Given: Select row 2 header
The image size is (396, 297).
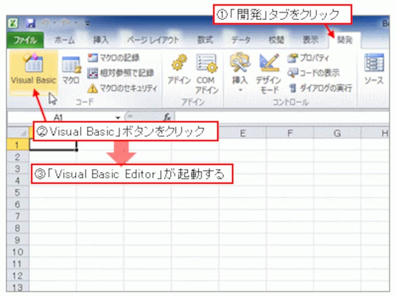Looking at the screenshot, I should point(18,157).
